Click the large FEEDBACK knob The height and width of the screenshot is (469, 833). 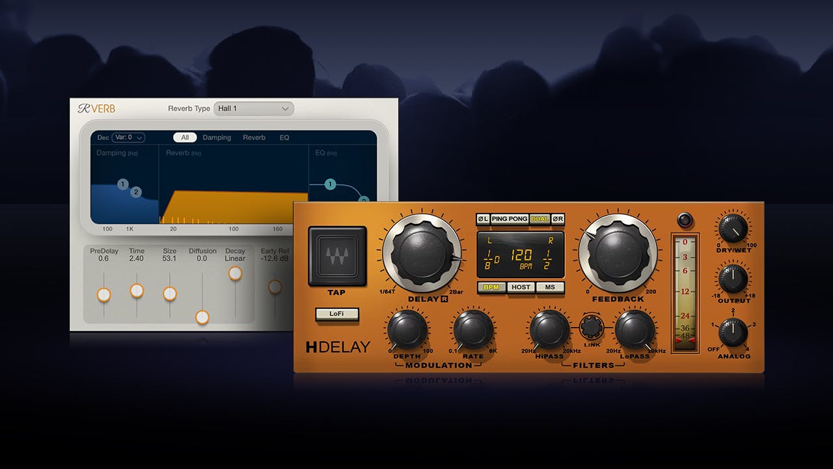618,253
